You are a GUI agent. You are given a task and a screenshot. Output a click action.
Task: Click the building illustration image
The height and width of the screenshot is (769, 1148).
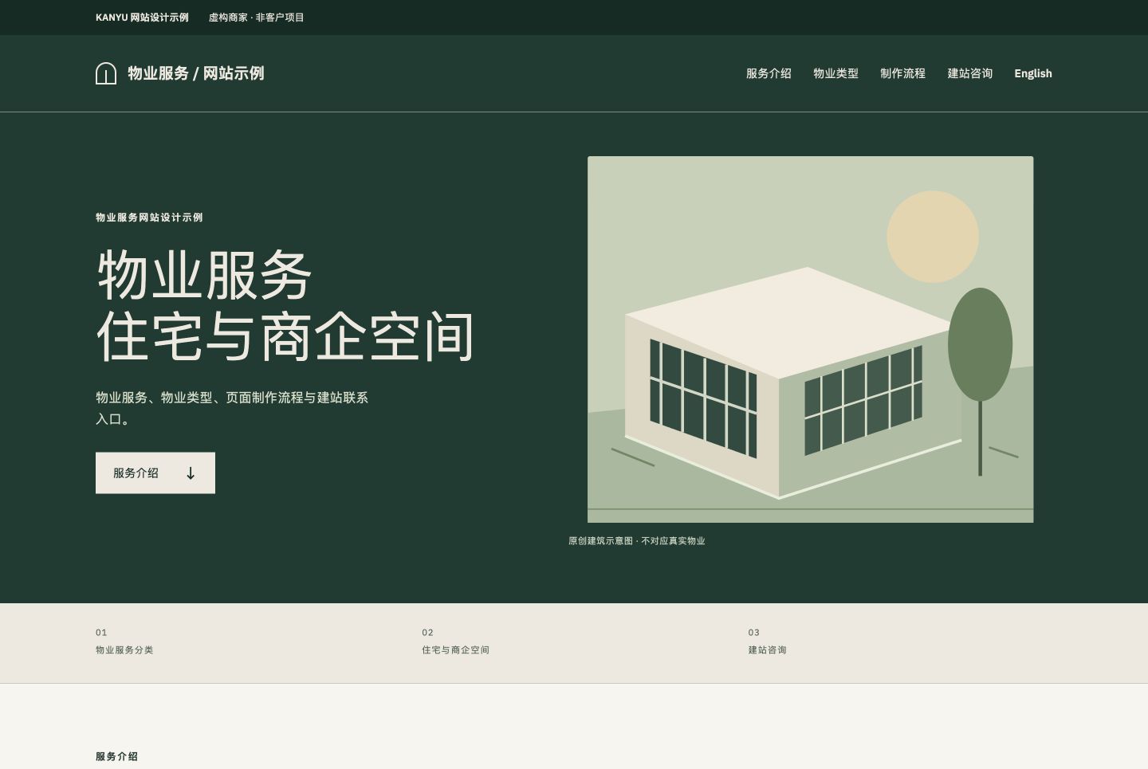pyautogui.click(x=810, y=339)
